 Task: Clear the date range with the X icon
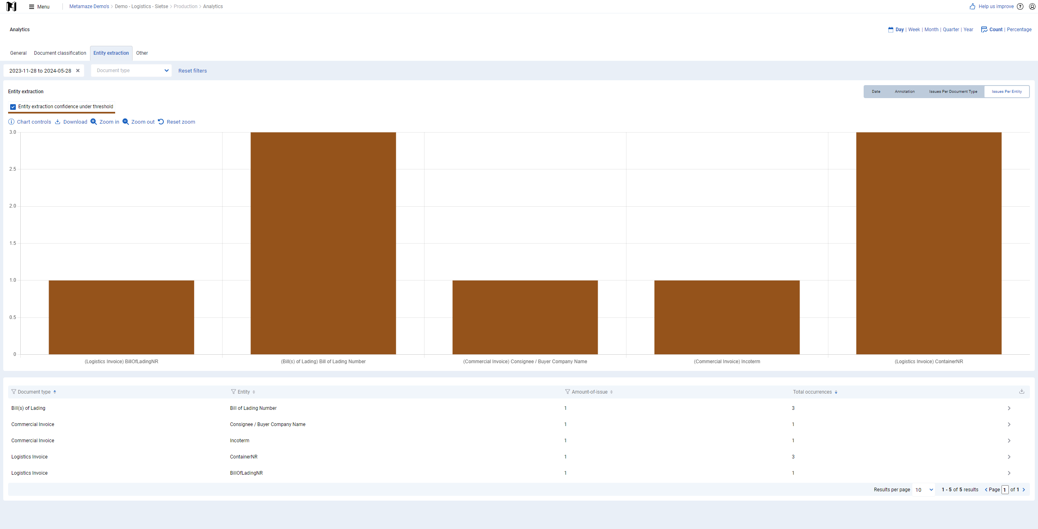(x=78, y=71)
